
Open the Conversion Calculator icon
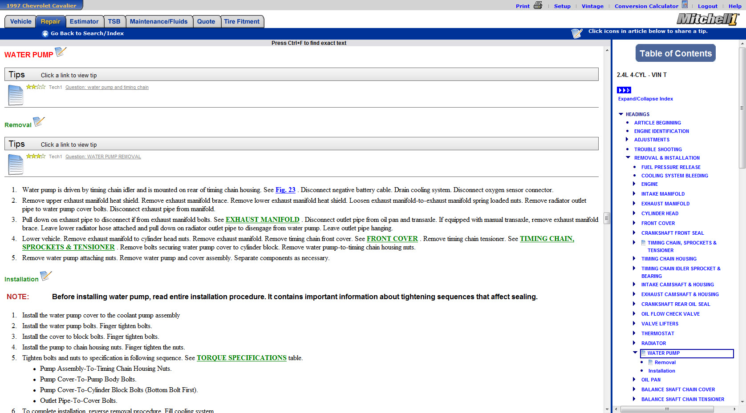click(x=685, y=5)
